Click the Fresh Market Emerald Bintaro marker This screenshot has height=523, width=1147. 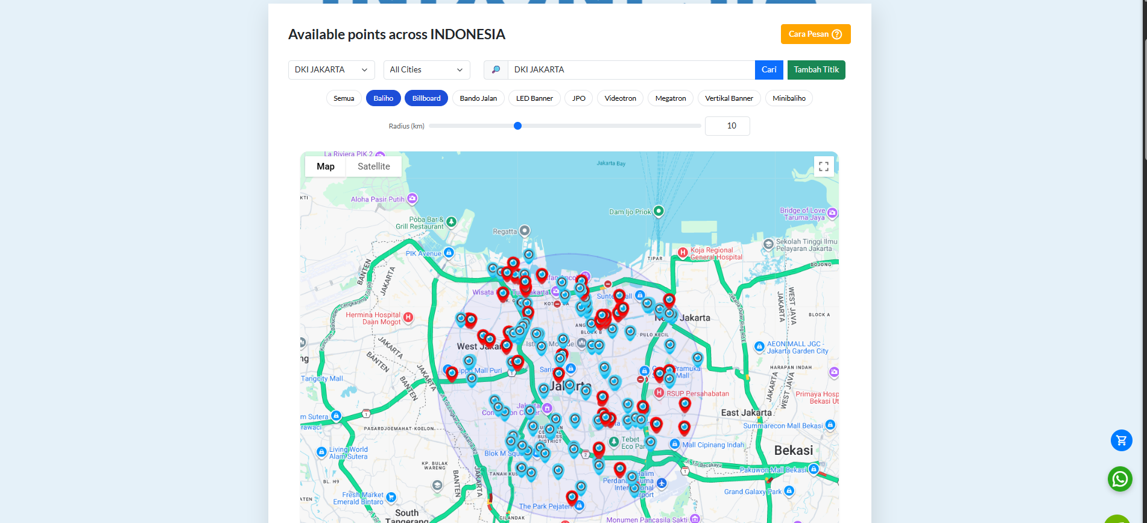pos(391,497)
